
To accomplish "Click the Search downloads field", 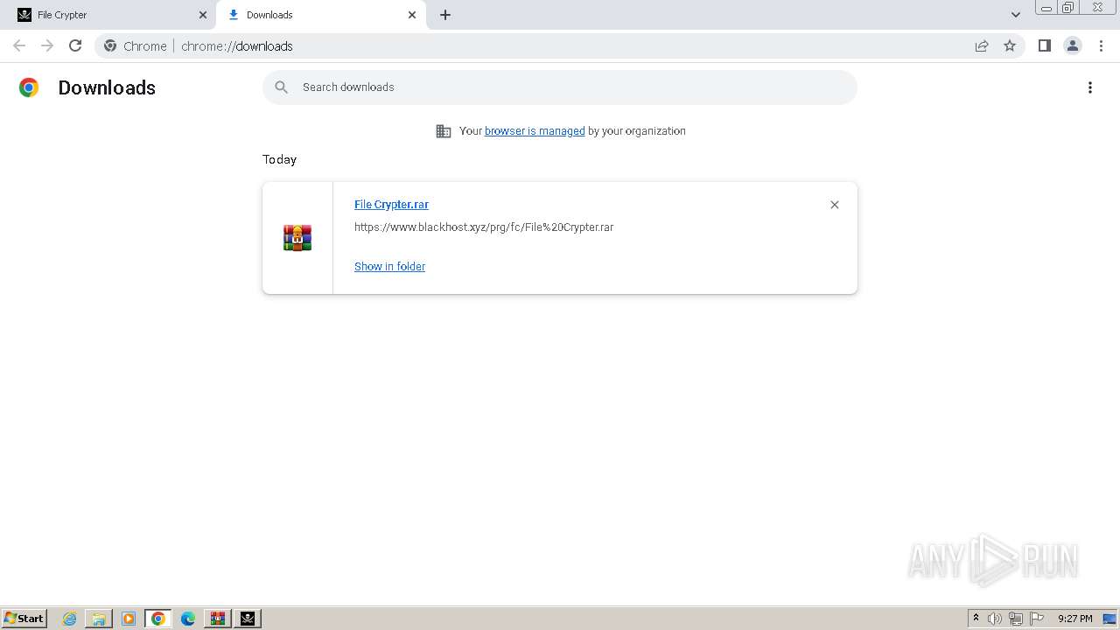I will coord(560,87).
